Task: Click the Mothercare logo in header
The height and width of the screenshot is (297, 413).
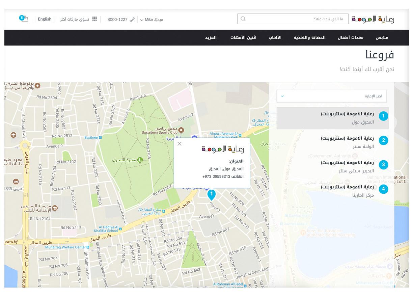Action: tap(373, 19)
